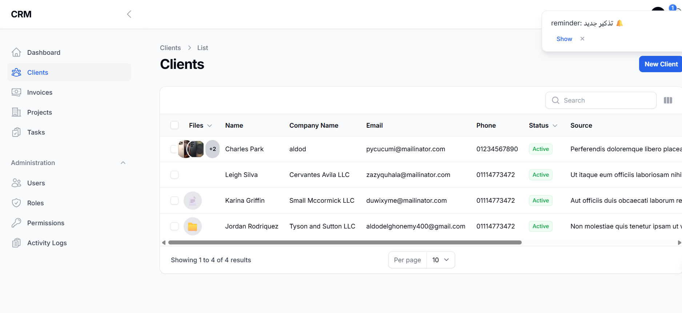Click the Name column header
Image resolution: width=682 pixels, height=313 pixels.
(x=234, y=125)
